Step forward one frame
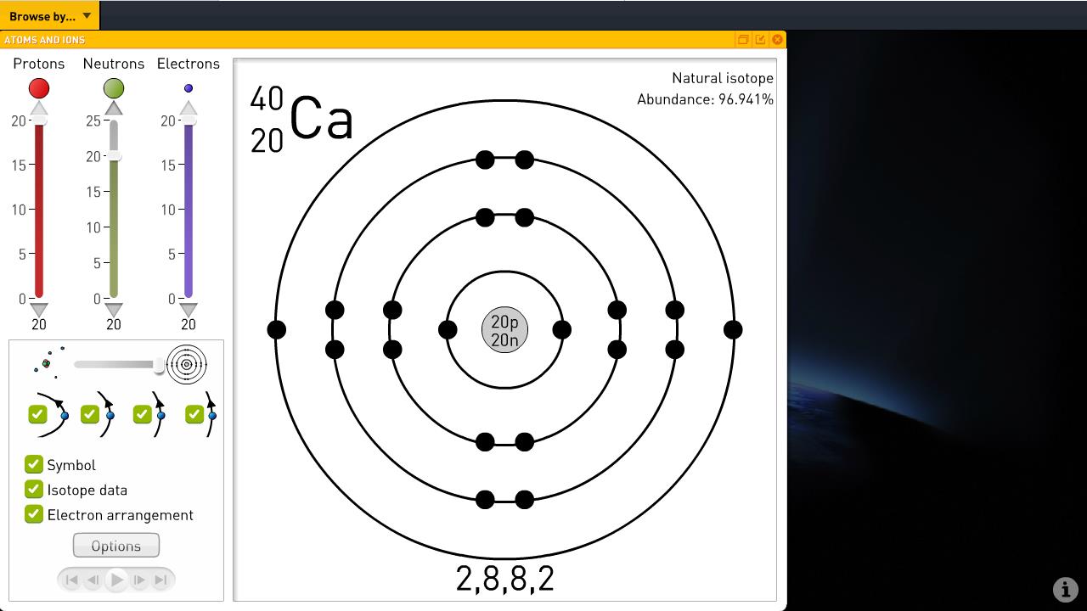 point(139,580)
